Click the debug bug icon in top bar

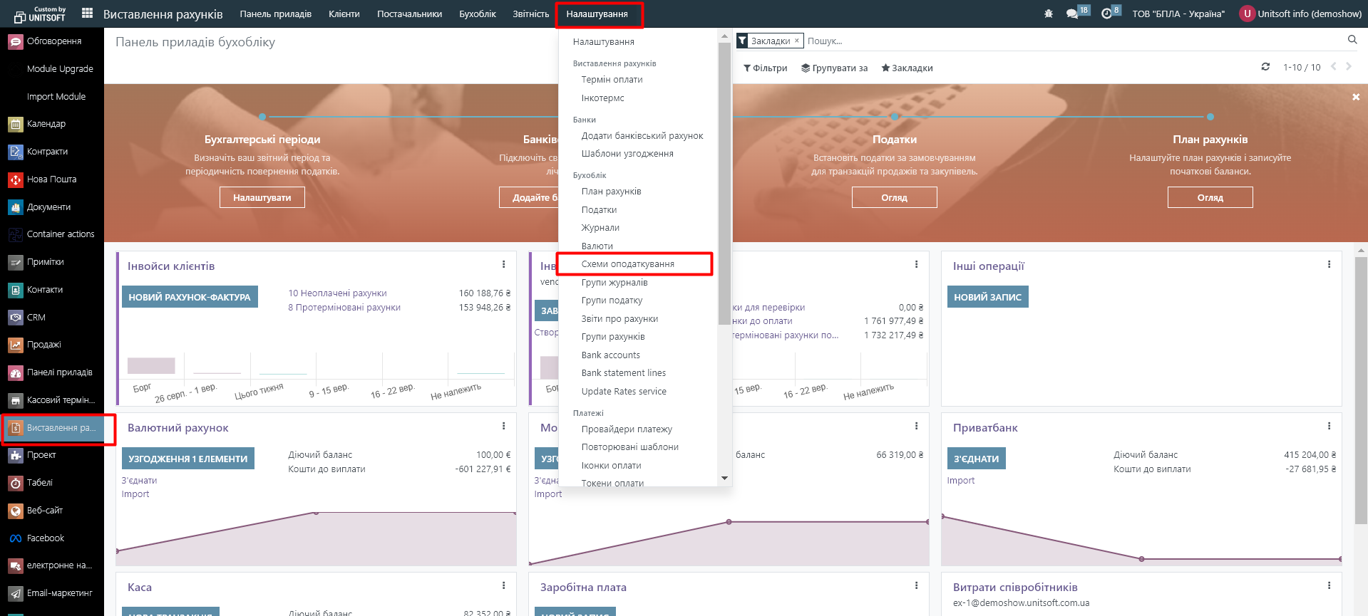(x=1048, y=14)
